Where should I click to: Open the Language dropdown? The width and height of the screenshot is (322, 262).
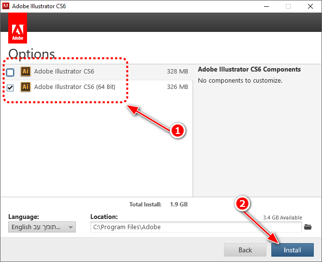(x=42, y=227)
